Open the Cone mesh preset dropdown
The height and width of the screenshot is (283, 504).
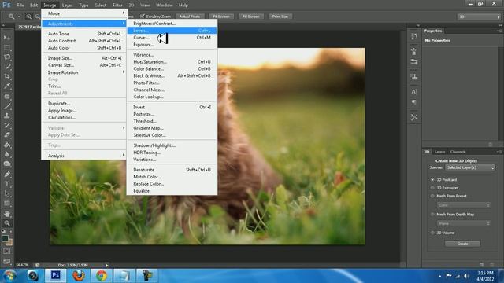pos(463,205)
